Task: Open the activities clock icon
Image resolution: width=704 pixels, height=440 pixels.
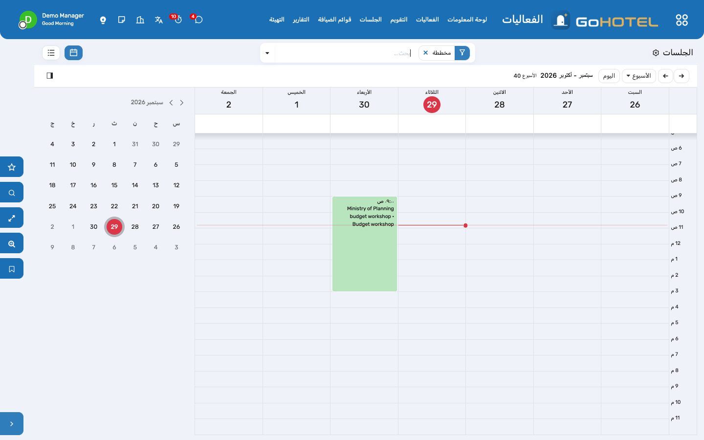Action: coord(178,20)
